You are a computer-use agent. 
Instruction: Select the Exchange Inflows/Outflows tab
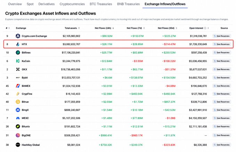coord(165,4)
